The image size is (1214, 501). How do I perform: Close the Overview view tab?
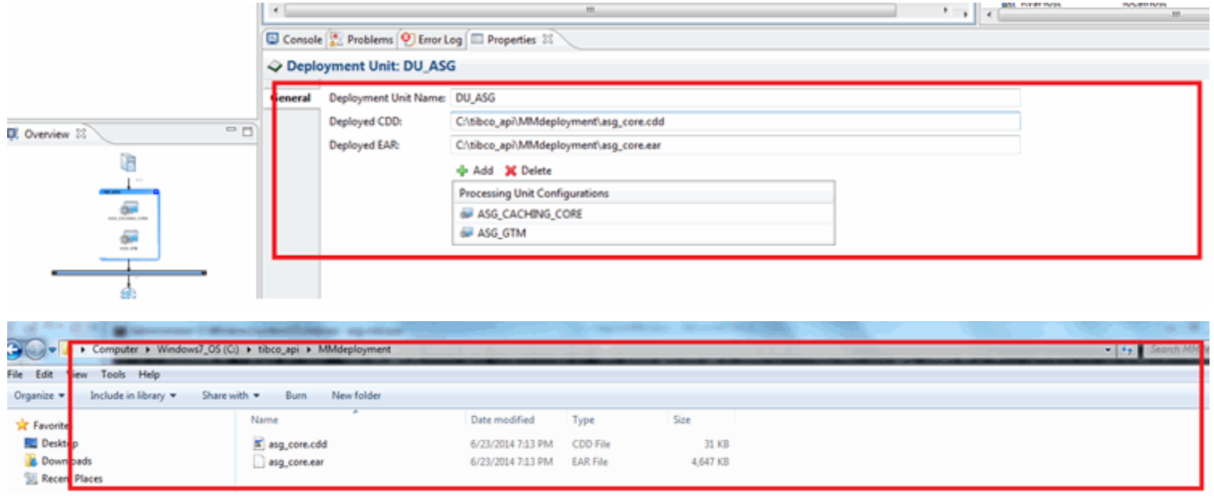click(80, 134)
